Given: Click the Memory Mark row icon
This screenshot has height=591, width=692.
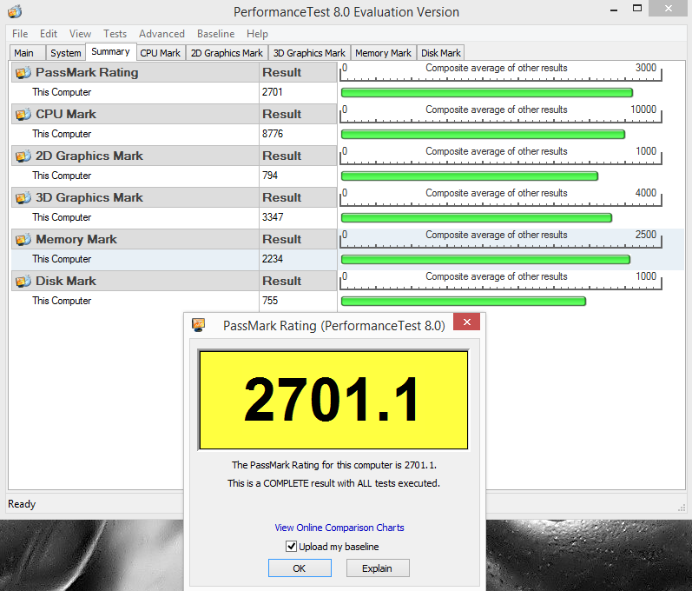Looking at the screenshot, I should pos(23,240).
